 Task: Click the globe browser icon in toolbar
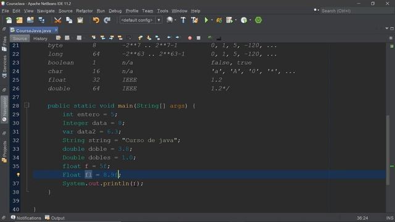point(170,20)
